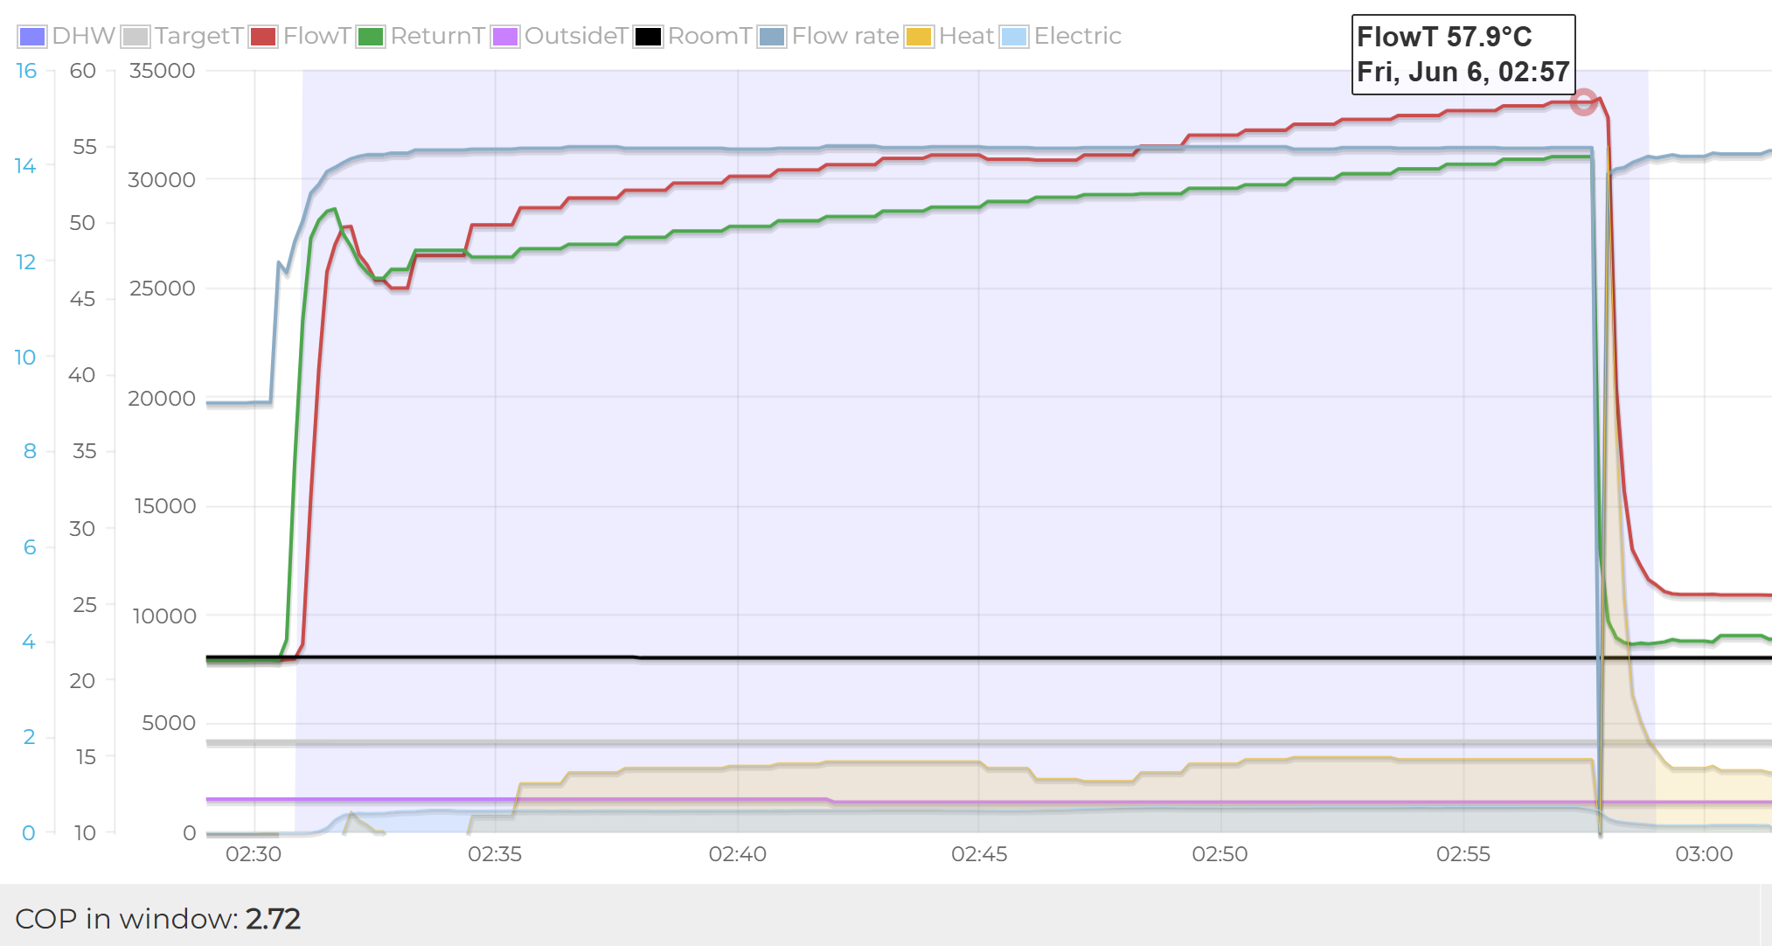Click the Flow rate legend swatch
Screen dimensions: 1772x946
point(772,37)
